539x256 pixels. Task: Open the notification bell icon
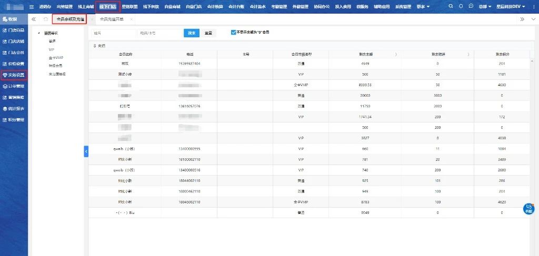[x=461, y=6]
